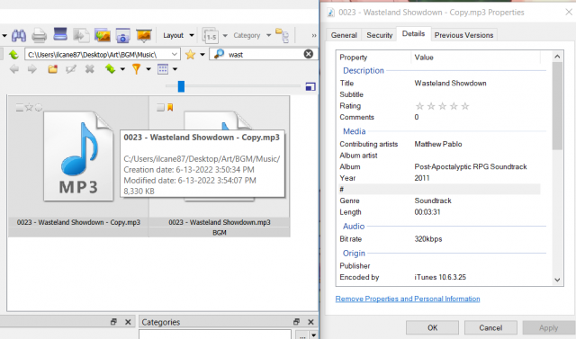Tick the checkbox on Wasteland Showdown - Copy thumbnail

tap(20, 108)
